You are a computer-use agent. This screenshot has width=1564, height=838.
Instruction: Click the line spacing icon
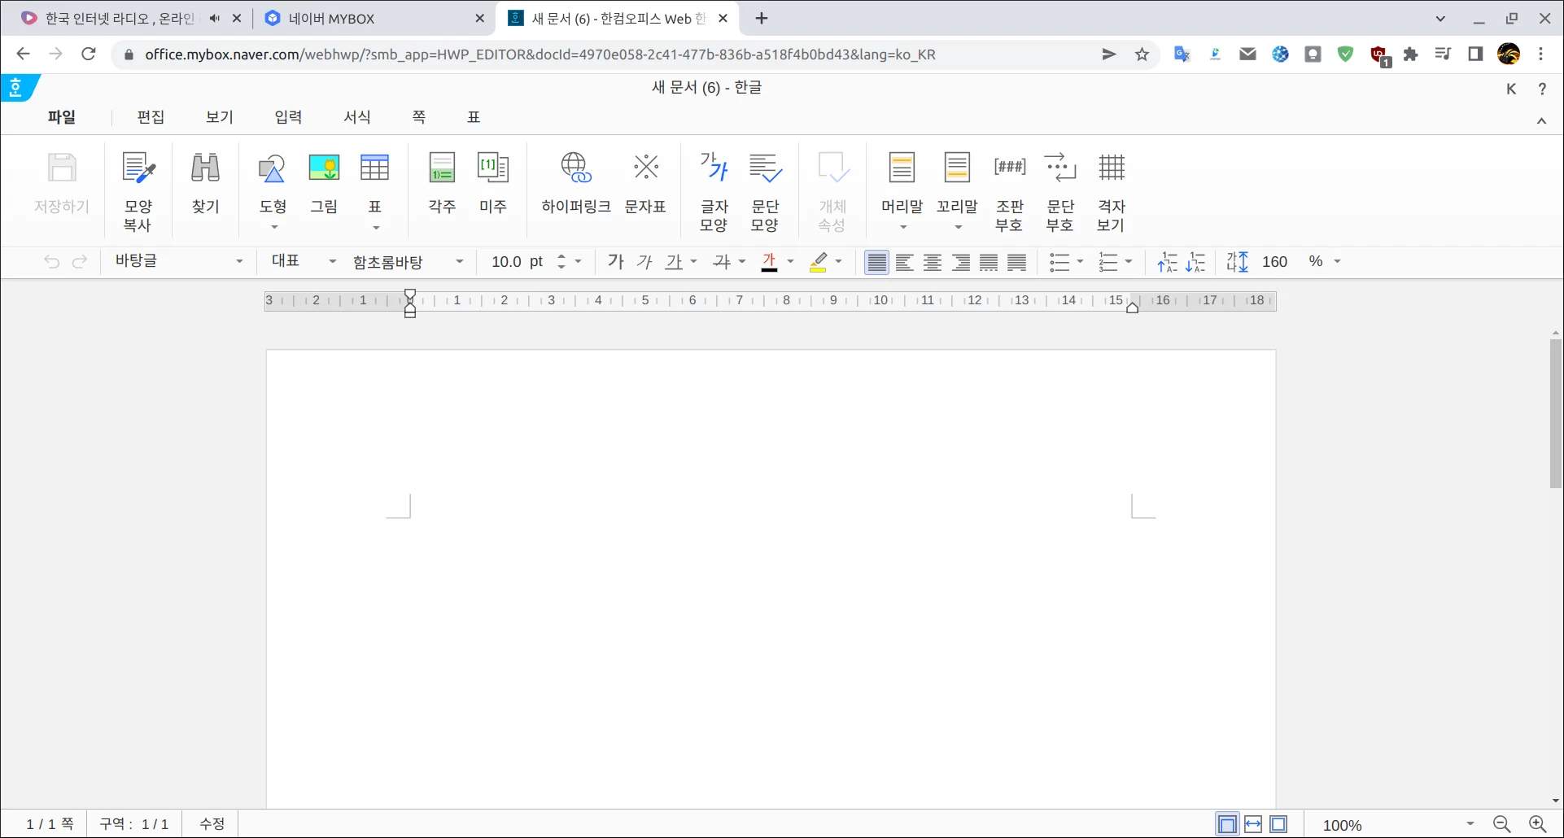pyautogui.click(x=1237, y=262)
